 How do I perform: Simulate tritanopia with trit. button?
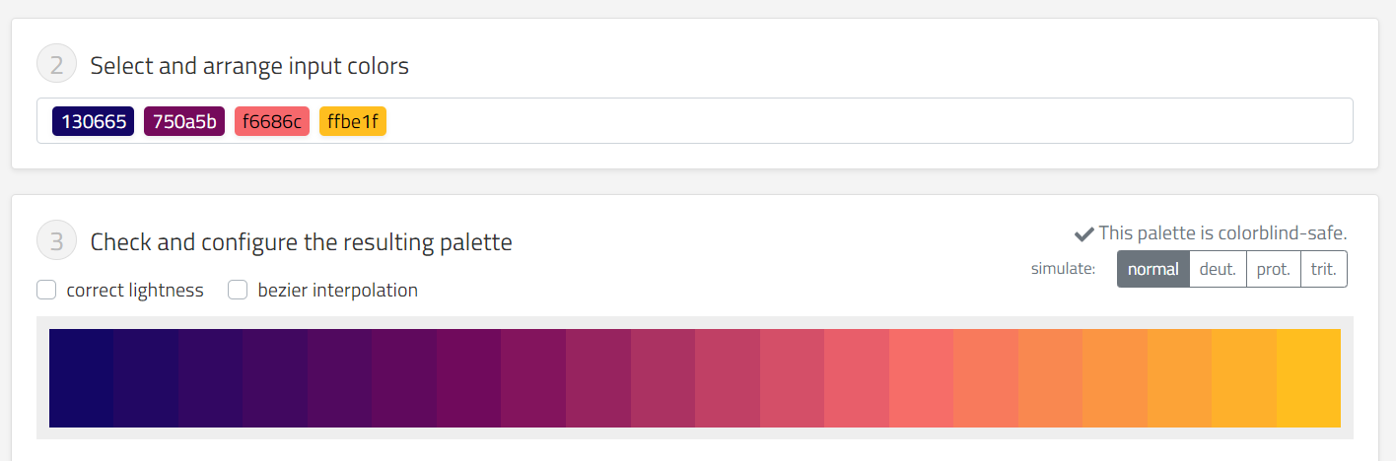pos(1323,269)
